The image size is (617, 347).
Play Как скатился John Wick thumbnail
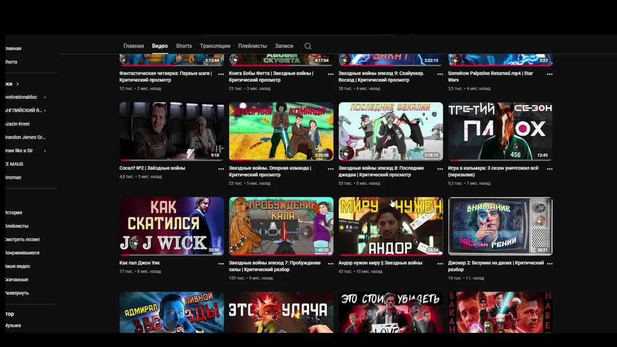[x=172, y=226]
